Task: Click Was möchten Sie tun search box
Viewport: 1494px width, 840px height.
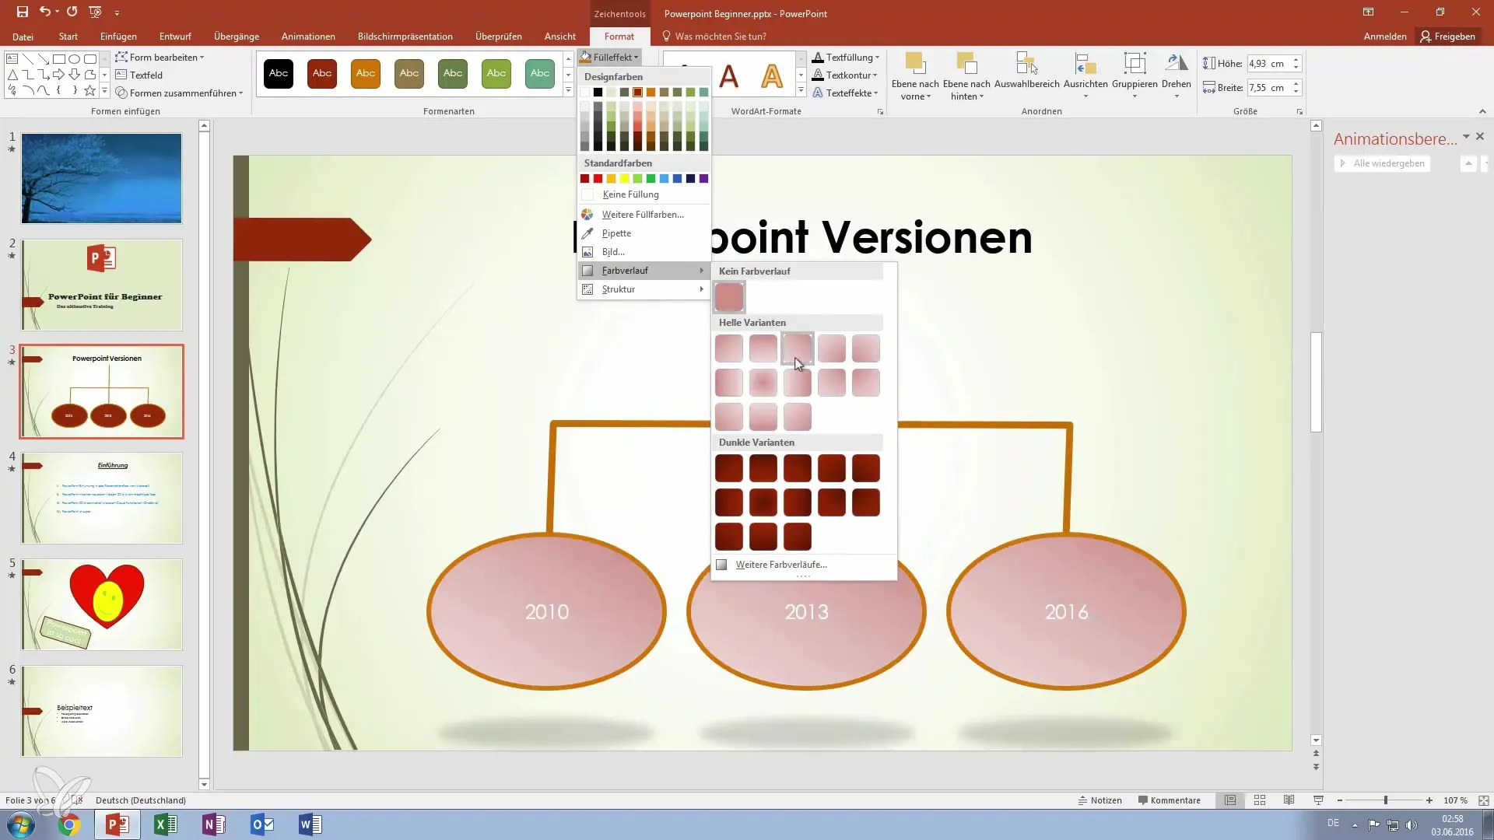Action: pyautogui.click(x=720, y=37)
